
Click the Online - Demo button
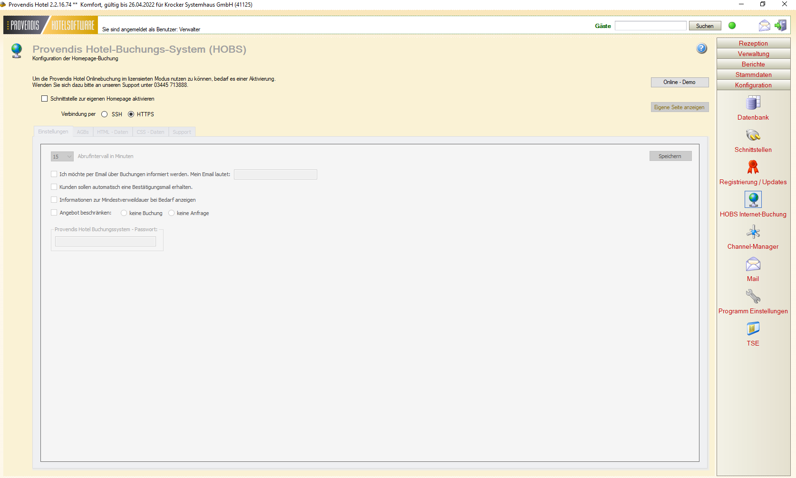click(680, 82)
